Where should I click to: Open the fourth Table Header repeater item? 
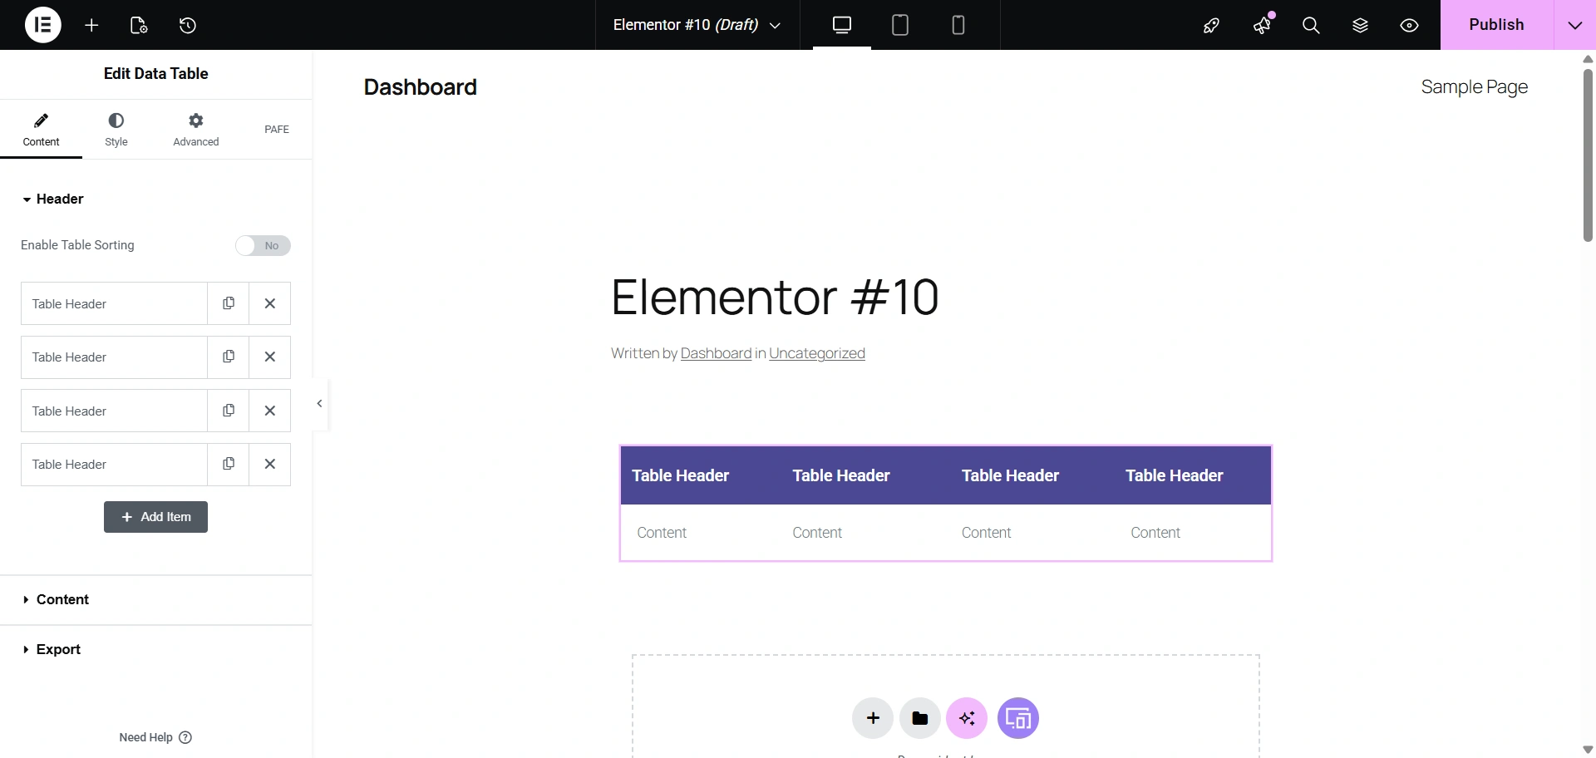pyautogui.click(x=114, y=465)
